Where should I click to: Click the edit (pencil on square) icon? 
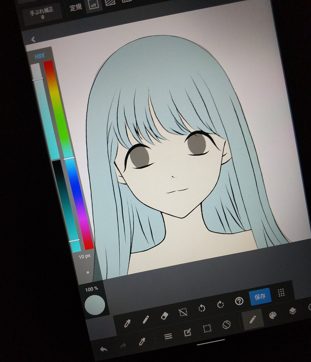tap(187, 333)
